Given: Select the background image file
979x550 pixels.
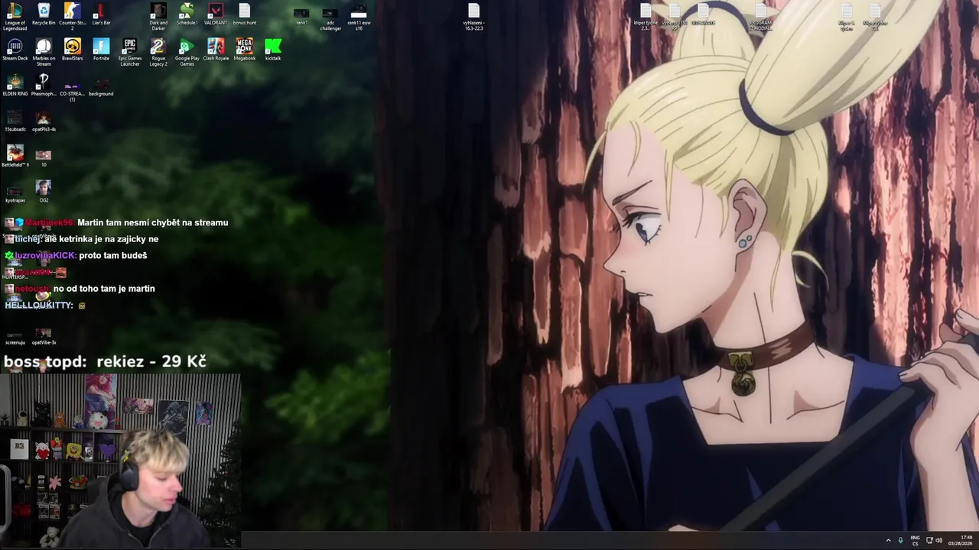Looking at the screenshot, I should click(101, 87).
